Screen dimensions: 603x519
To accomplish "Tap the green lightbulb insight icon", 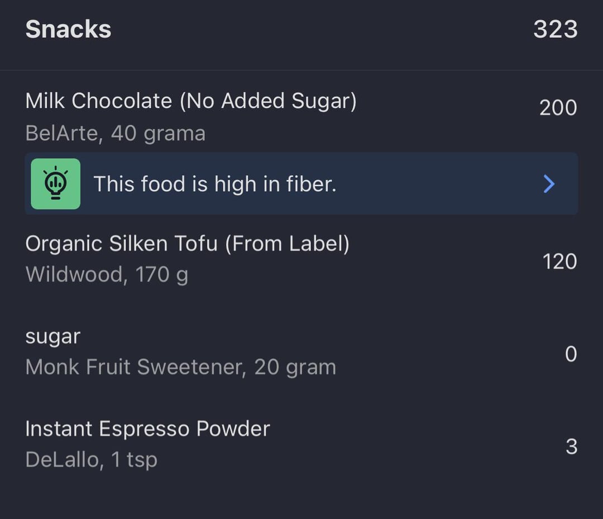I will pos(56,184).
